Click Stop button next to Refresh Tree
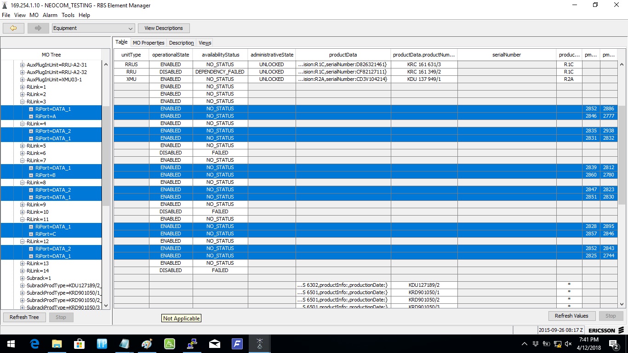 (61, 317)
